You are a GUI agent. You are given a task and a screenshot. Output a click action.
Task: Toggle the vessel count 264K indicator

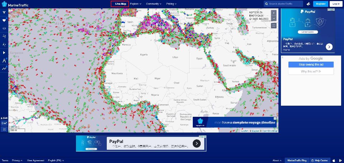tap(4, 118)
